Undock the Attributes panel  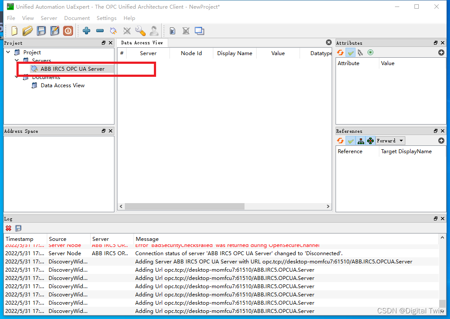tap(436, 43)
